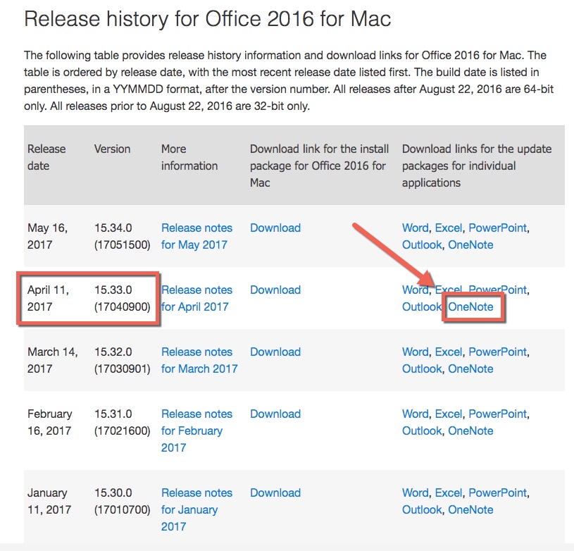Open Release notes for May 2017
The image size is (574, 551).
click(x=196, y=236)
